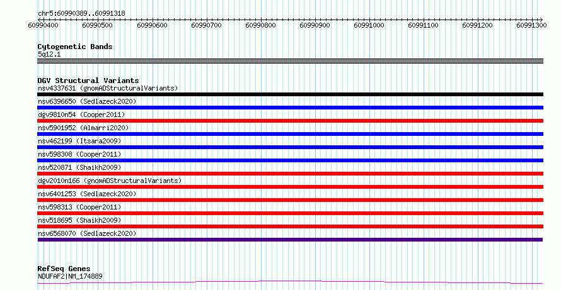This screenshot has height=290, width=561.
Task: Click ruler position 60991000
Action: tap(369, 25)
